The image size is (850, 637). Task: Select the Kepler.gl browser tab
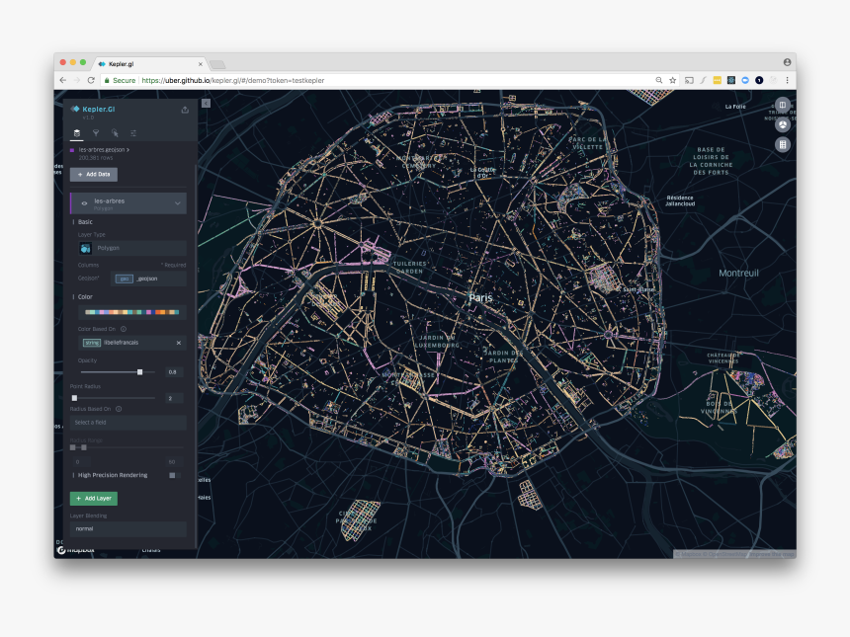tap(149, 64)
